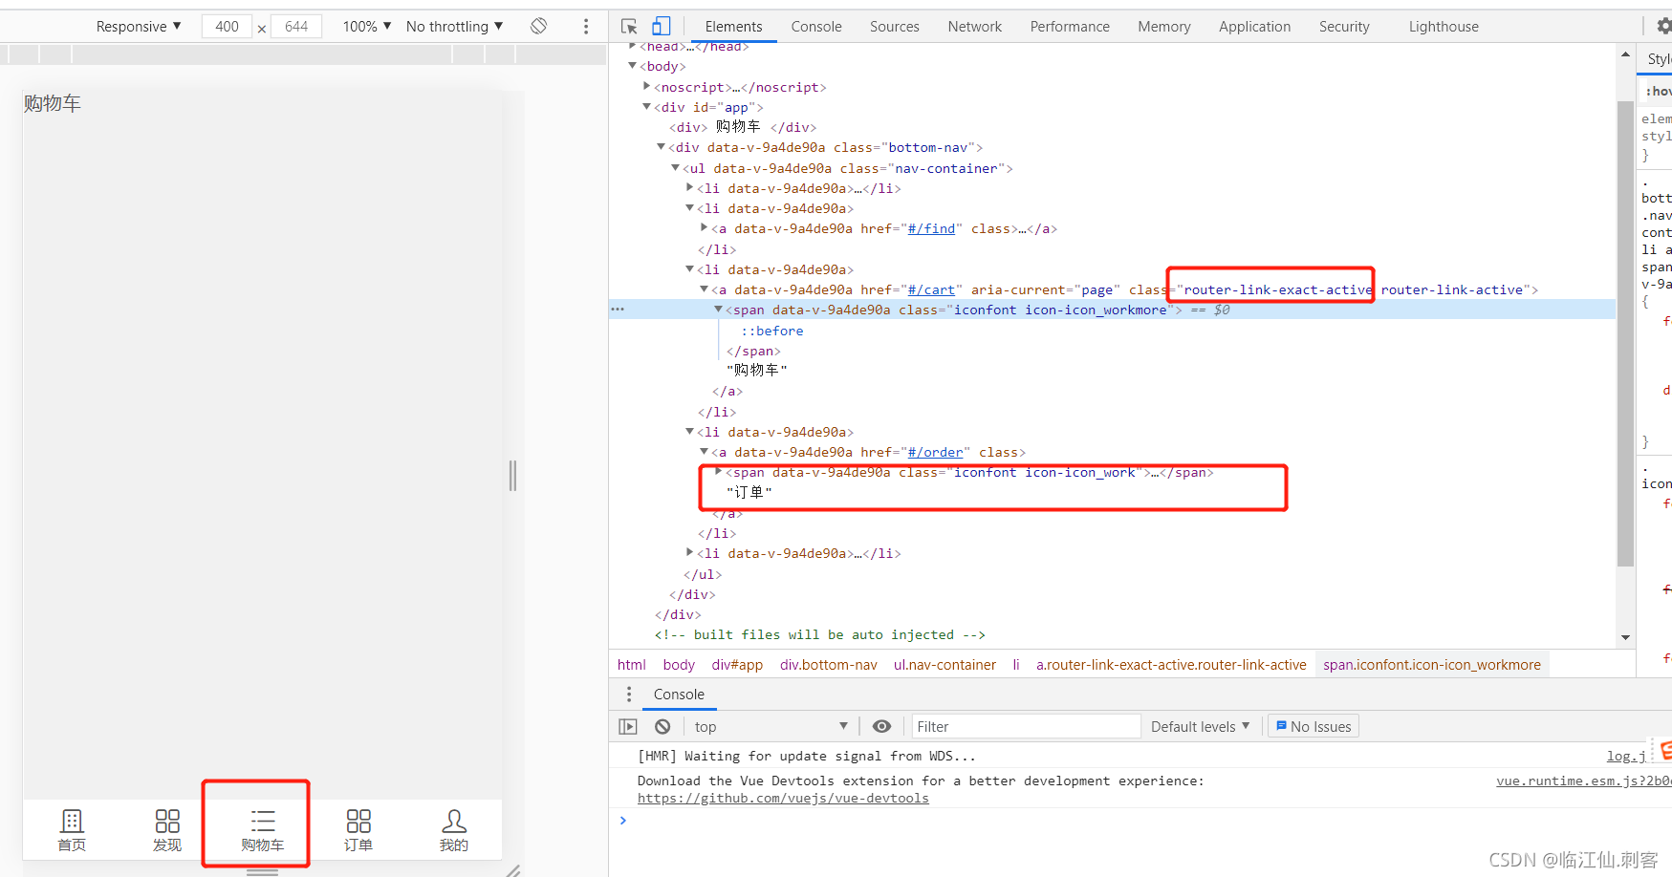Viewport: 1672px width, 877px height.
Task: Collapse the bottom-nav div node
Action: click(661, 147)
